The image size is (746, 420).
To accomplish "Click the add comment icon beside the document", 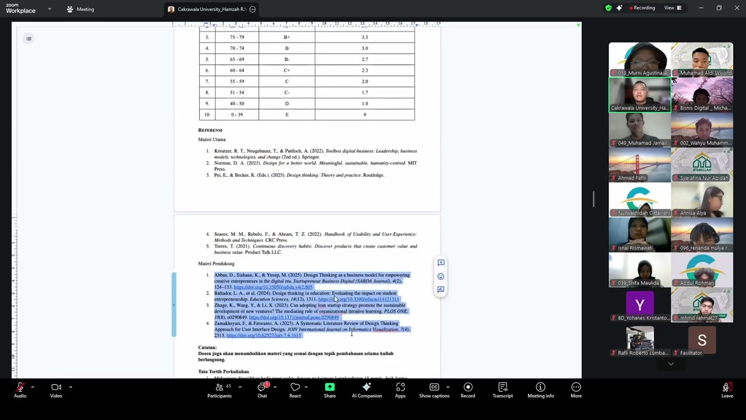I will pos(441,263).
